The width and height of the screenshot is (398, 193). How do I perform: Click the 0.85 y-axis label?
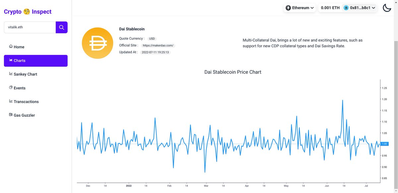coord(384,178)
